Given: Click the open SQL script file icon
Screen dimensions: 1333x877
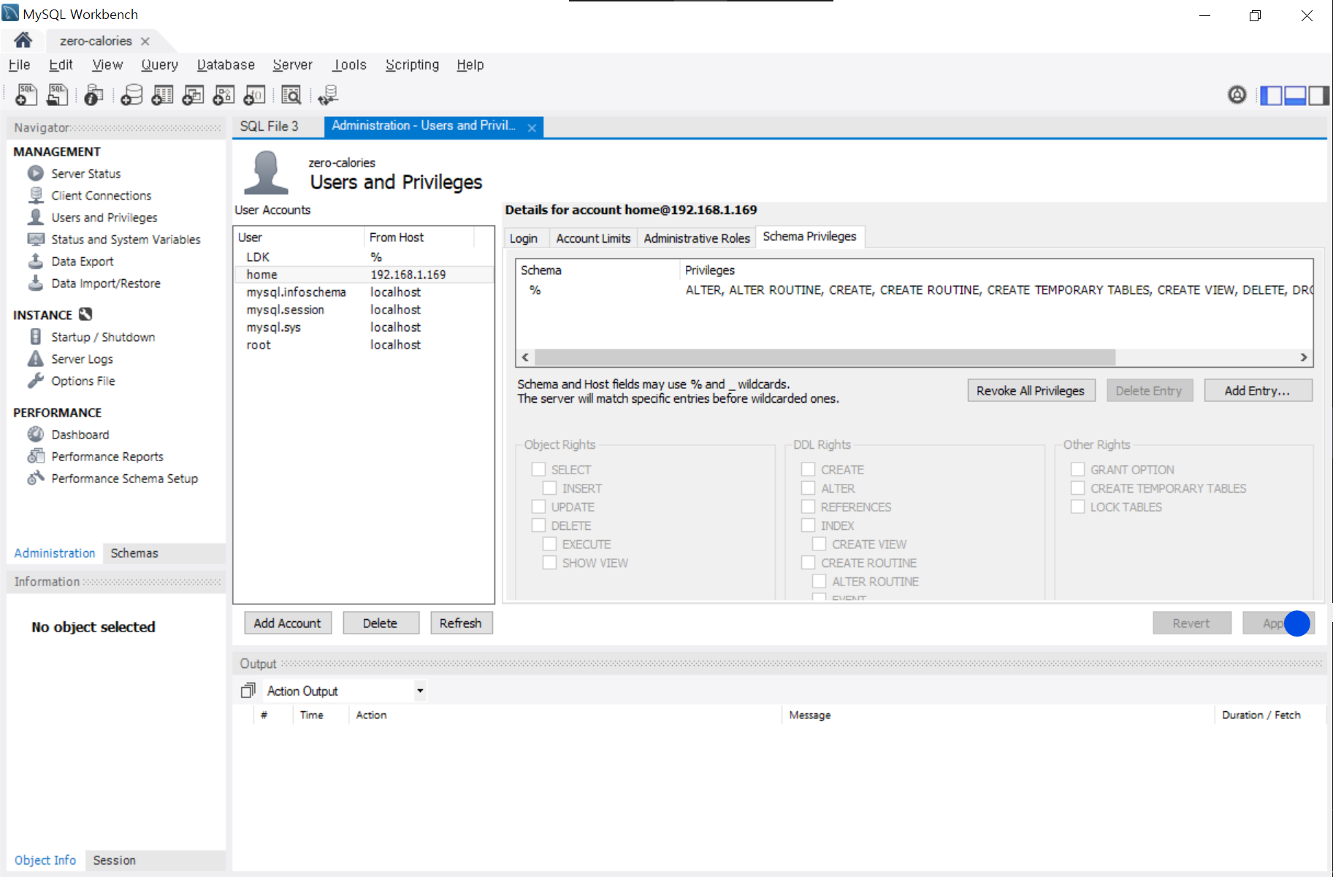Looking at the screenshot, I should pos(57,95).
